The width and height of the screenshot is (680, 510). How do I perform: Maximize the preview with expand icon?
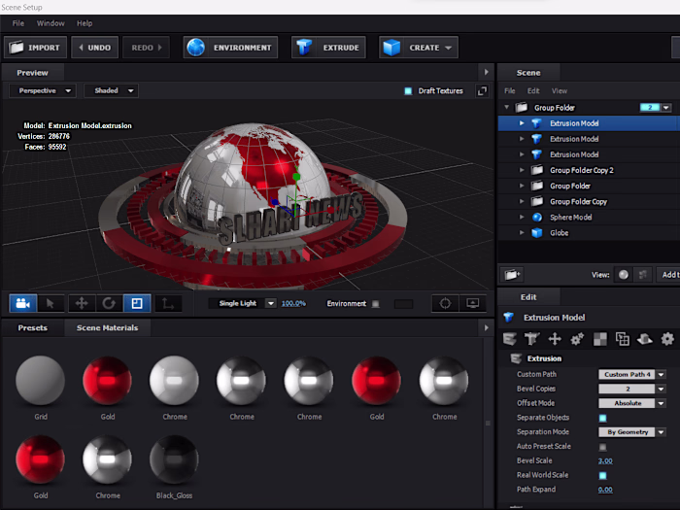coord(482,90)
